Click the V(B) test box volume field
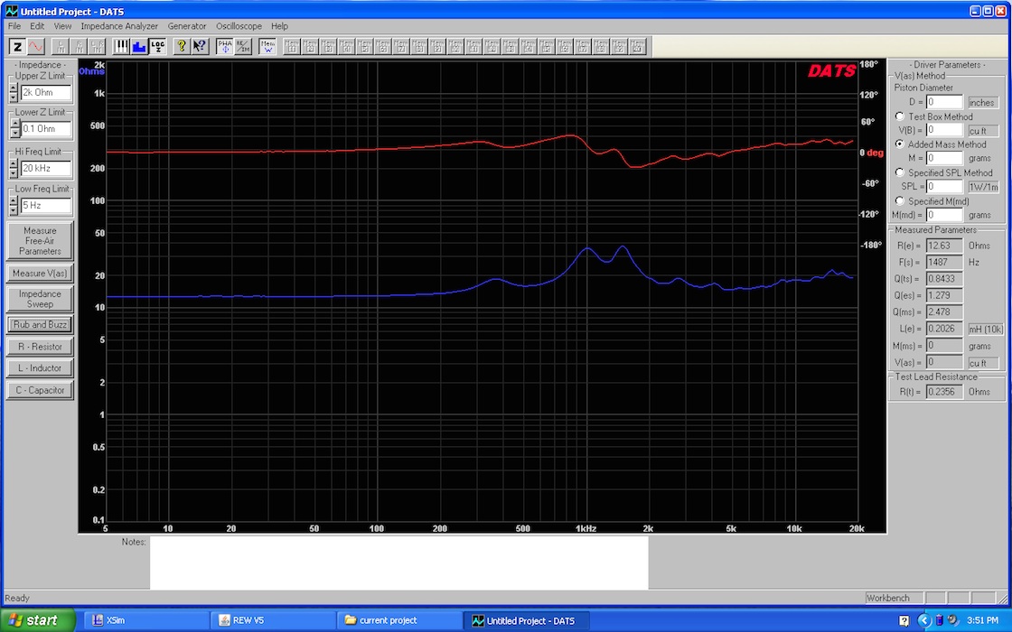Screen dimensions: 1012x632 click(x=944, y=130)
